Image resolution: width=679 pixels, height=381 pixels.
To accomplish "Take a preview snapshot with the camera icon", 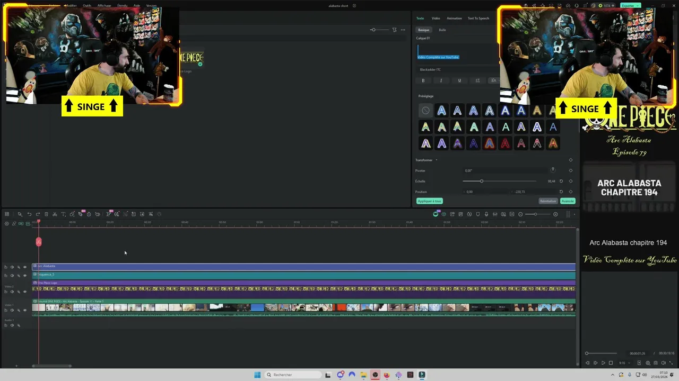I will [656, 363].
